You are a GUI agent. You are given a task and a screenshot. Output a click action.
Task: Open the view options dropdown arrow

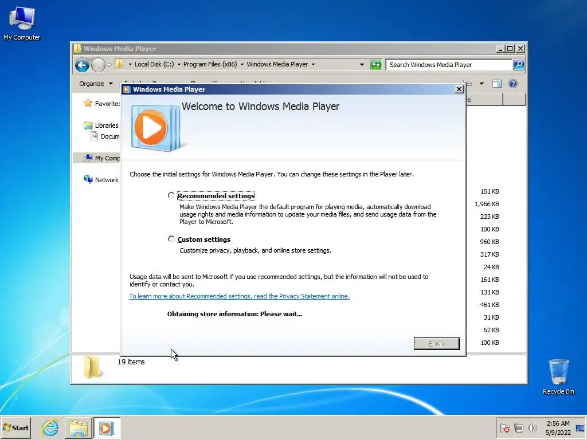(x=482, y=84)
